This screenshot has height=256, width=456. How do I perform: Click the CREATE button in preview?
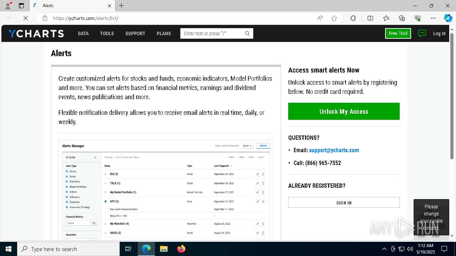pos(263,146)
